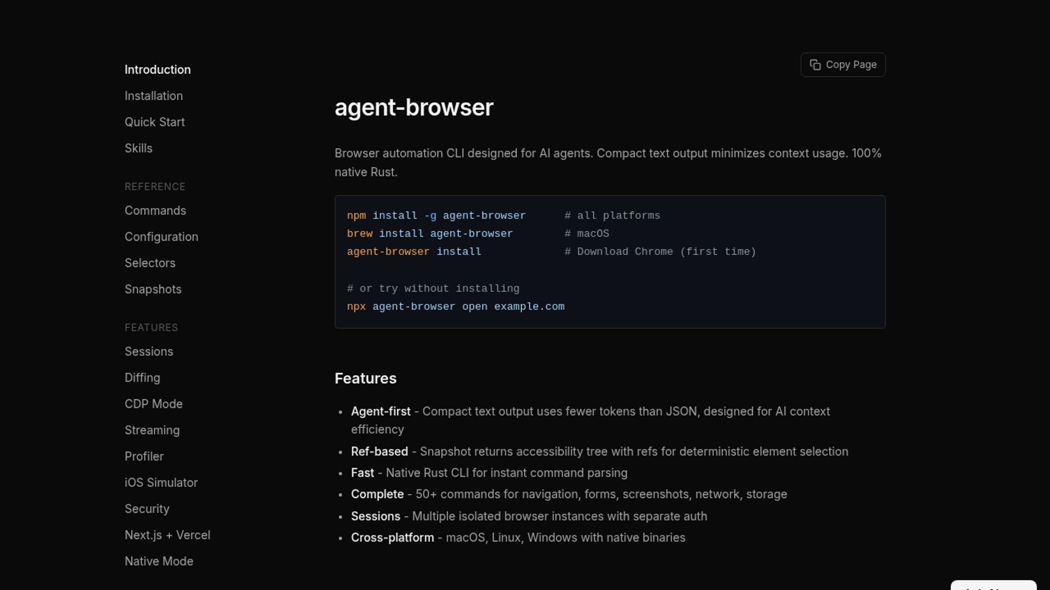Viewport: 1050px width, 590px height.
Task: Navigate to Next.js + Vercel page
Action: pos(167,535)
